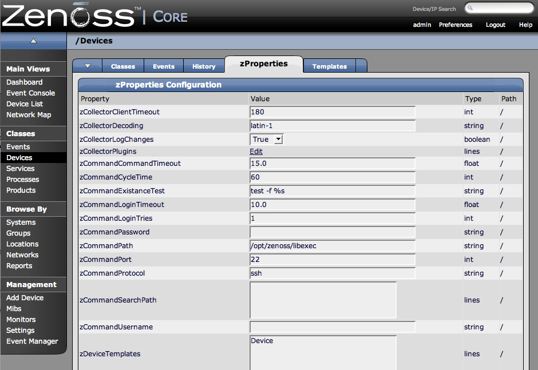Click the admin user link
This screenshot has height=370, width=538.
tap(422, 25)
